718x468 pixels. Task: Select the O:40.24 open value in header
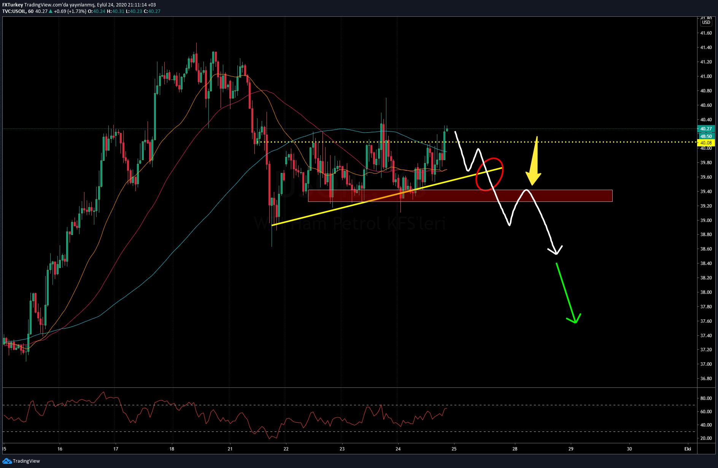[97, 11]
